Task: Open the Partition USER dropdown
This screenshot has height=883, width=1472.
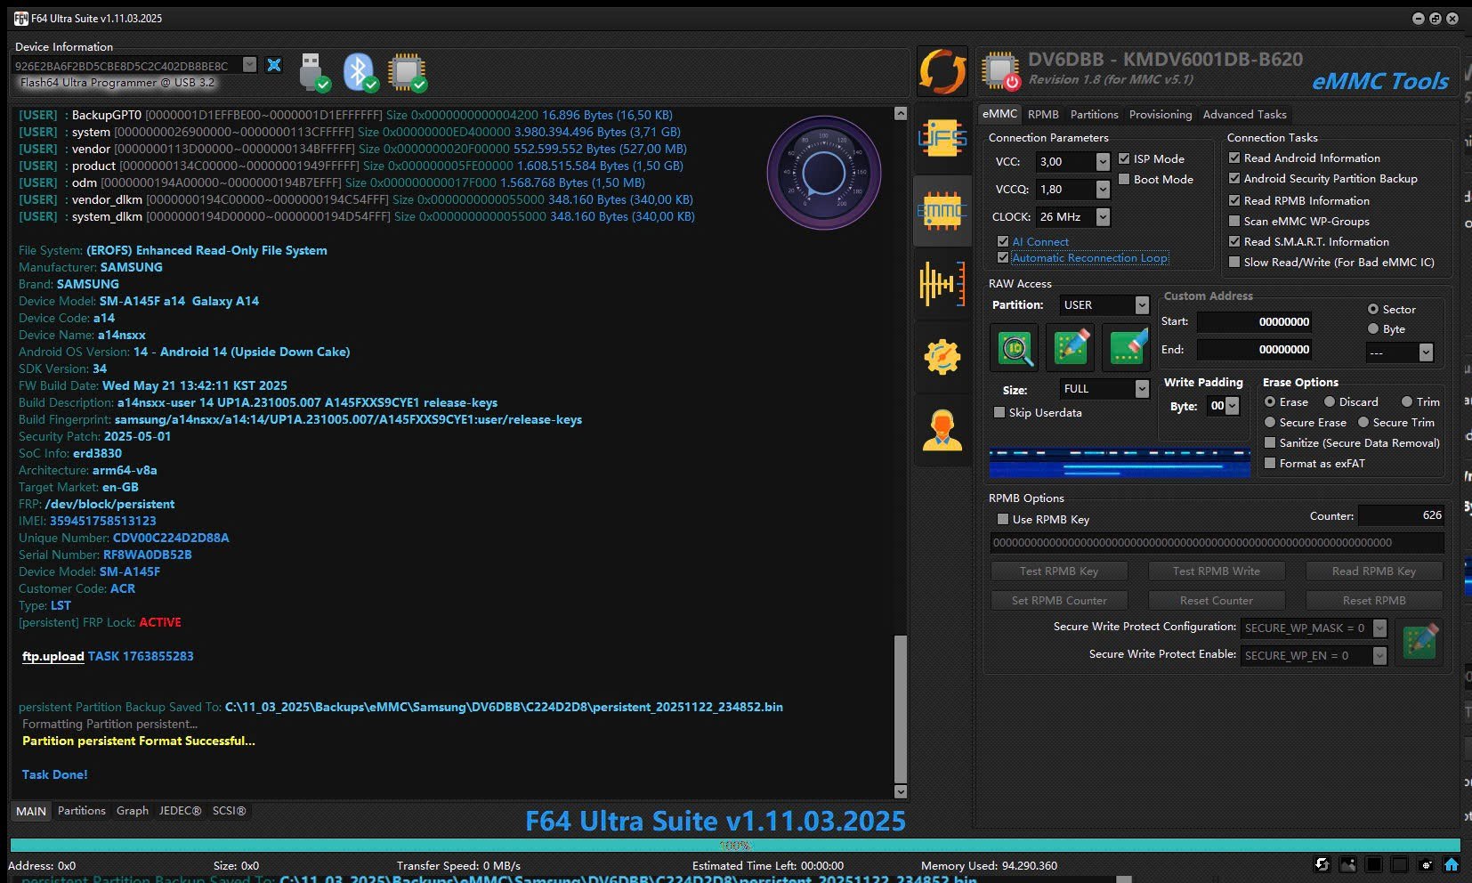Action: 1142,304
